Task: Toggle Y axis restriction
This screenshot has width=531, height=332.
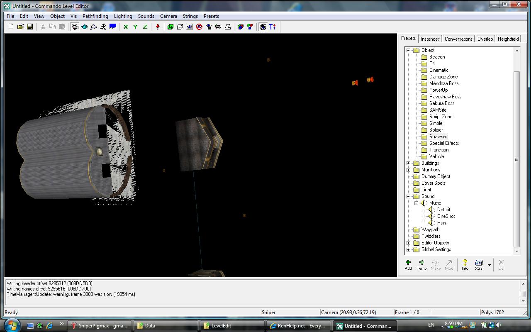Action: 135,27
